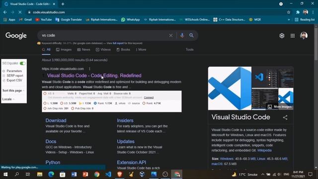The height and width of the screenshot is (179, 318).
Task: Go back using browser back arrow
Action: pyautogui.click(x=5, y=12)
